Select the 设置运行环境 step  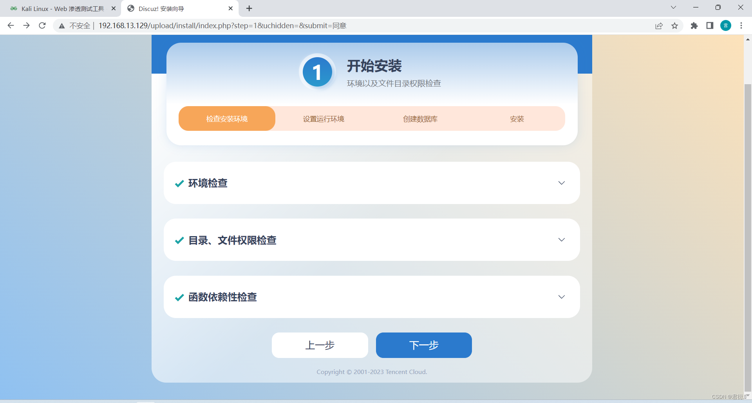coord(324,119)
